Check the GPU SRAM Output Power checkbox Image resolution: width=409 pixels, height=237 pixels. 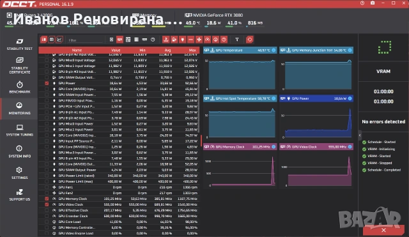coord(47,170)
